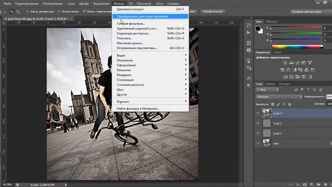Expand the Шум submenu
The width and height of the screenshot is (332, 187).
coord(150,89)
